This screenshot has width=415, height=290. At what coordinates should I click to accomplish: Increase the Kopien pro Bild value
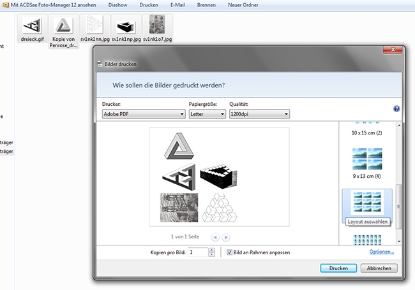[x=211, y=250]
